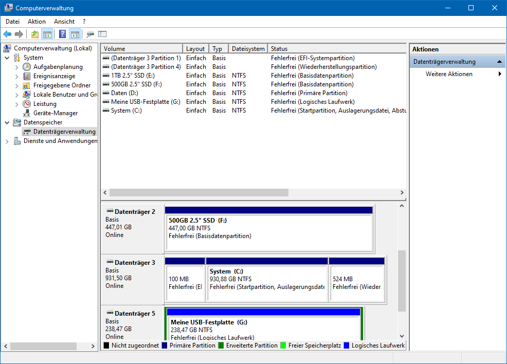Select the 524 MB recovery partition block
Image resolution: width=507 pixels, height=364 pixels.
(357, 280)
